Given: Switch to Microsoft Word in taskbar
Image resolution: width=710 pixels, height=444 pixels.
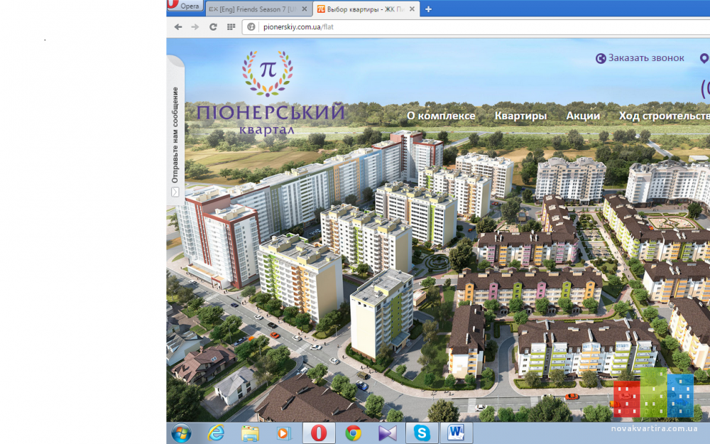Looking at the screenshot, I should (456, 433).
